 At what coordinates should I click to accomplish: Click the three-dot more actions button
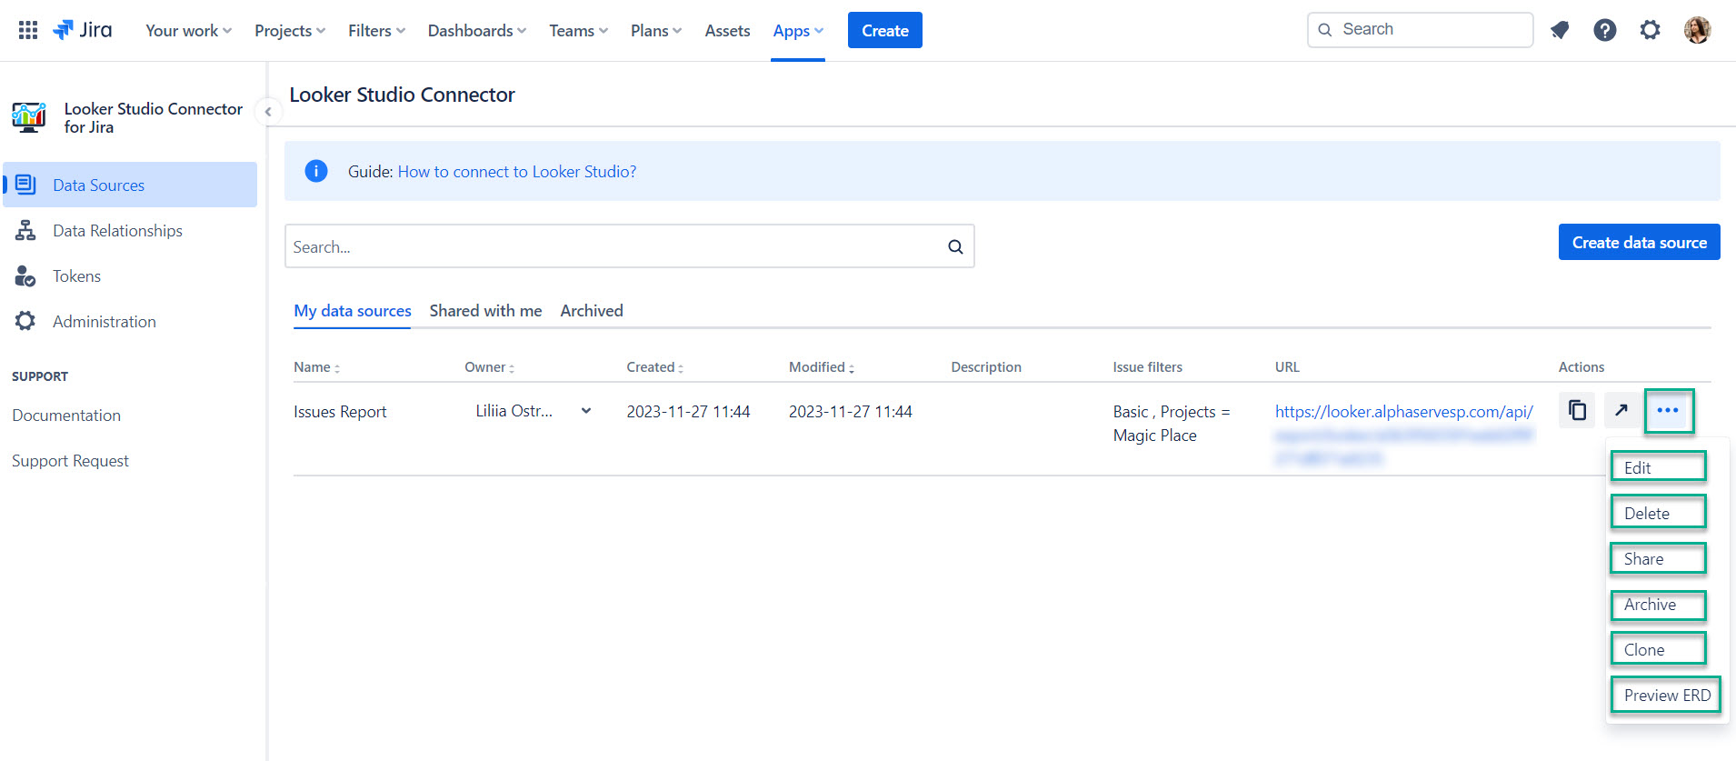[x=1668, y=411]
